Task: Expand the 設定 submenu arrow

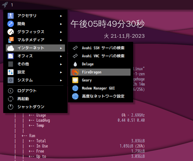Action: point(61,72)
